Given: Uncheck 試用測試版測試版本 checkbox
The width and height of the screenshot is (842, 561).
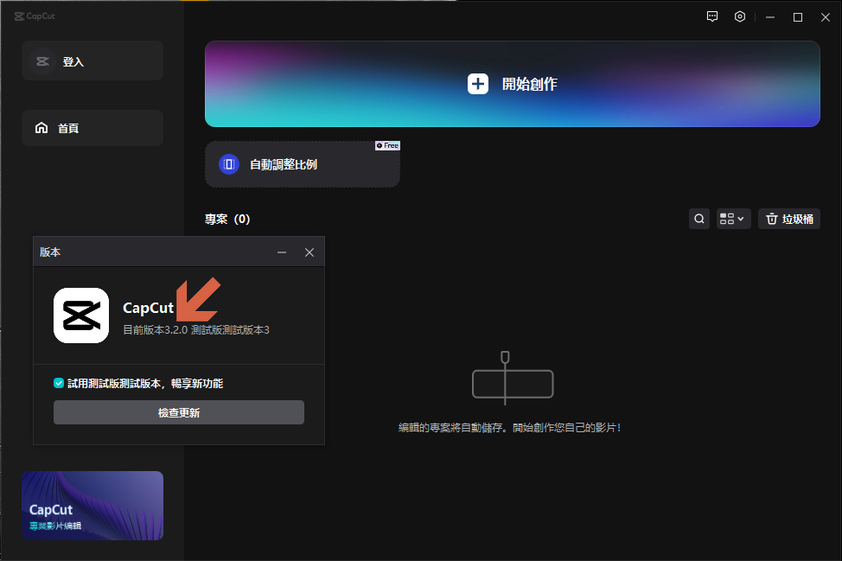Looking at the screenshot, I should pos(59,383).
